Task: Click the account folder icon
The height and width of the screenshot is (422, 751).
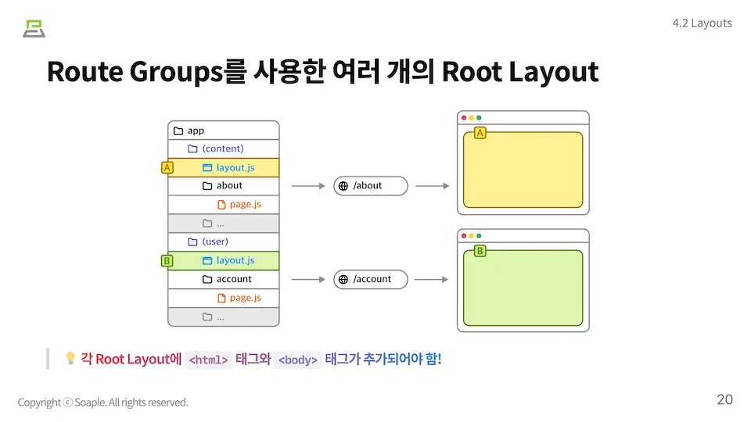Action: (207, 279)
